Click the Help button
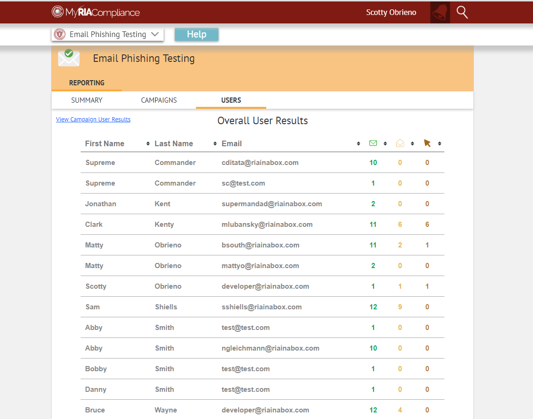 click(196, 34)
